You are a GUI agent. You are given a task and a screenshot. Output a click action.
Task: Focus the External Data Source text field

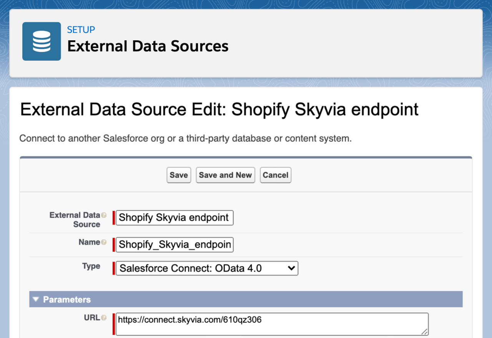pyautogui.click(x=174, y=218)
